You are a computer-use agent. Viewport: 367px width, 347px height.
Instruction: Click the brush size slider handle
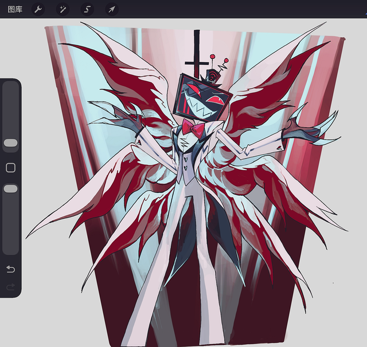10,143
